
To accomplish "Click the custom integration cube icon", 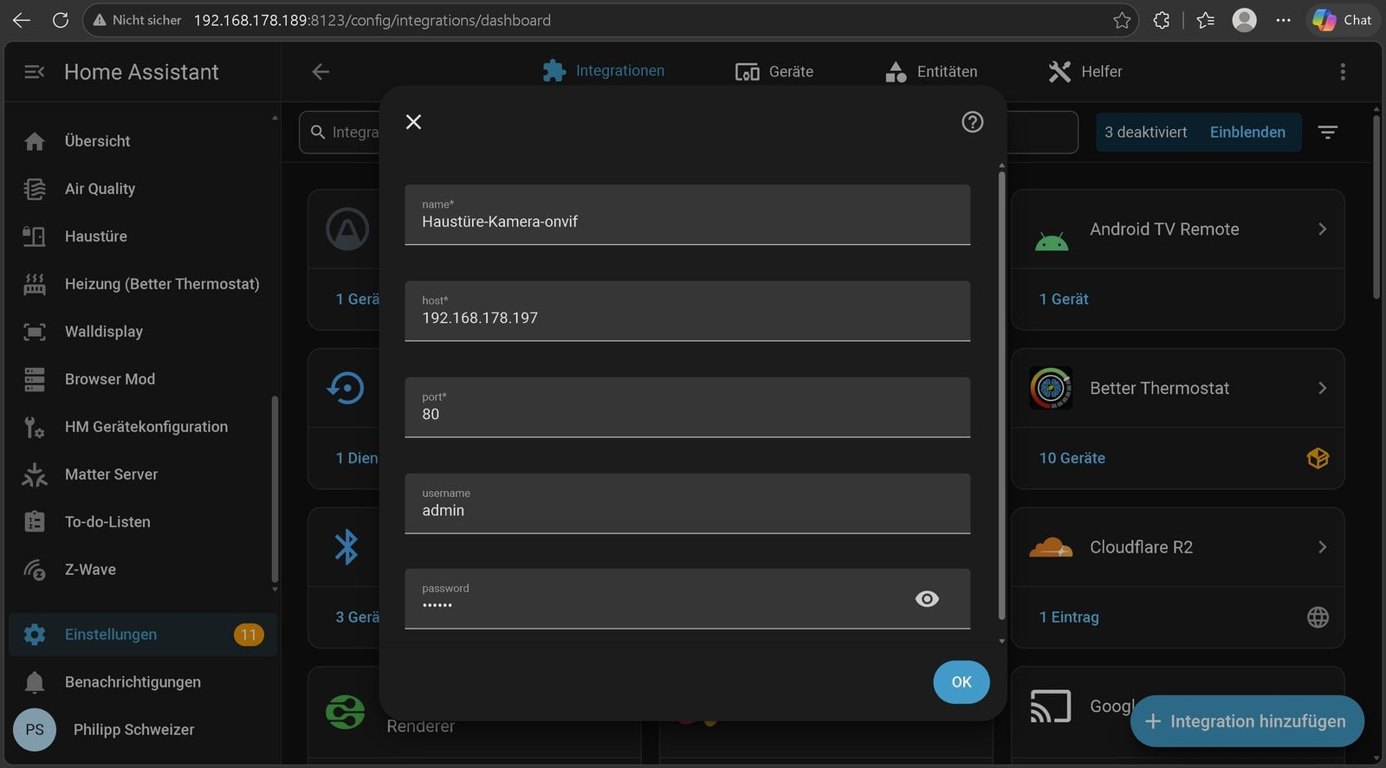I will pos(1318,458).
